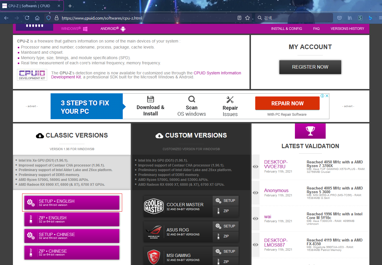Download SETUP • ENGLISH classic version
382x265 pixels.
tap(72, 203)
